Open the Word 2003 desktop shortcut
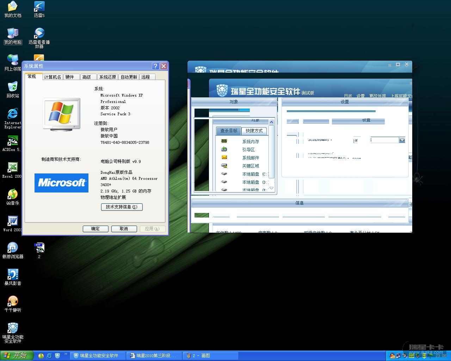Viewport: 451px width, 361px height. [13, 224]
